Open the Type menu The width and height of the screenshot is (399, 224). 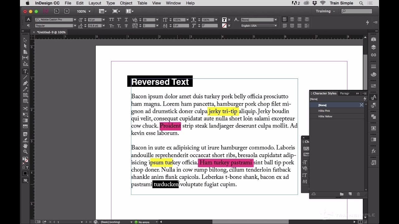(110, 3)
